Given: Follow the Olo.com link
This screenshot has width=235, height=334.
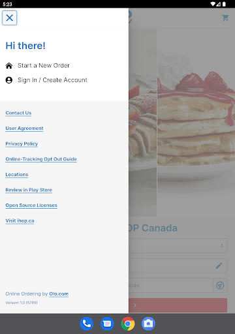Looking at the screenshot, I should click(59, 294).
